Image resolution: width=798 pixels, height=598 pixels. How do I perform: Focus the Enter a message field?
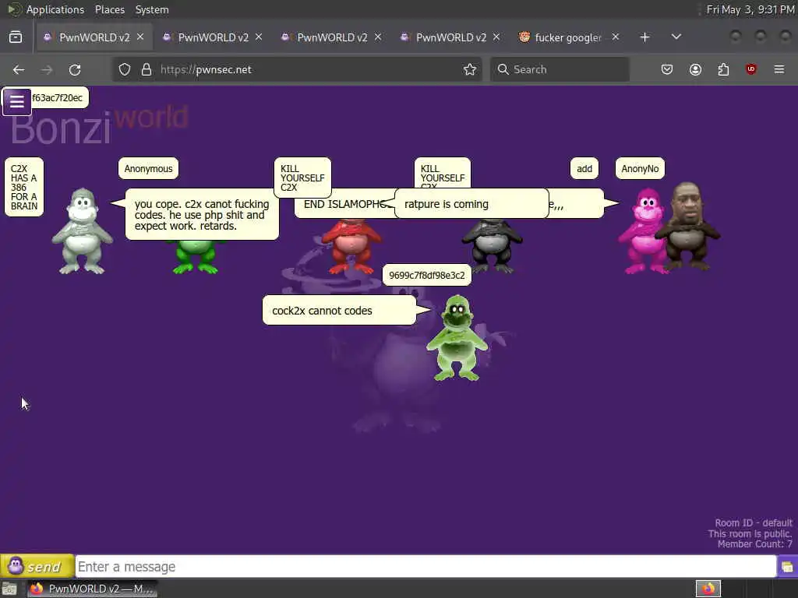[425, 567]
